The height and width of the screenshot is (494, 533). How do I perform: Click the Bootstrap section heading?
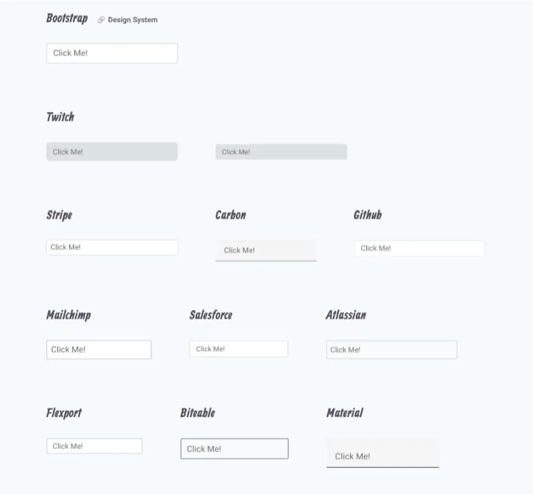67,18
